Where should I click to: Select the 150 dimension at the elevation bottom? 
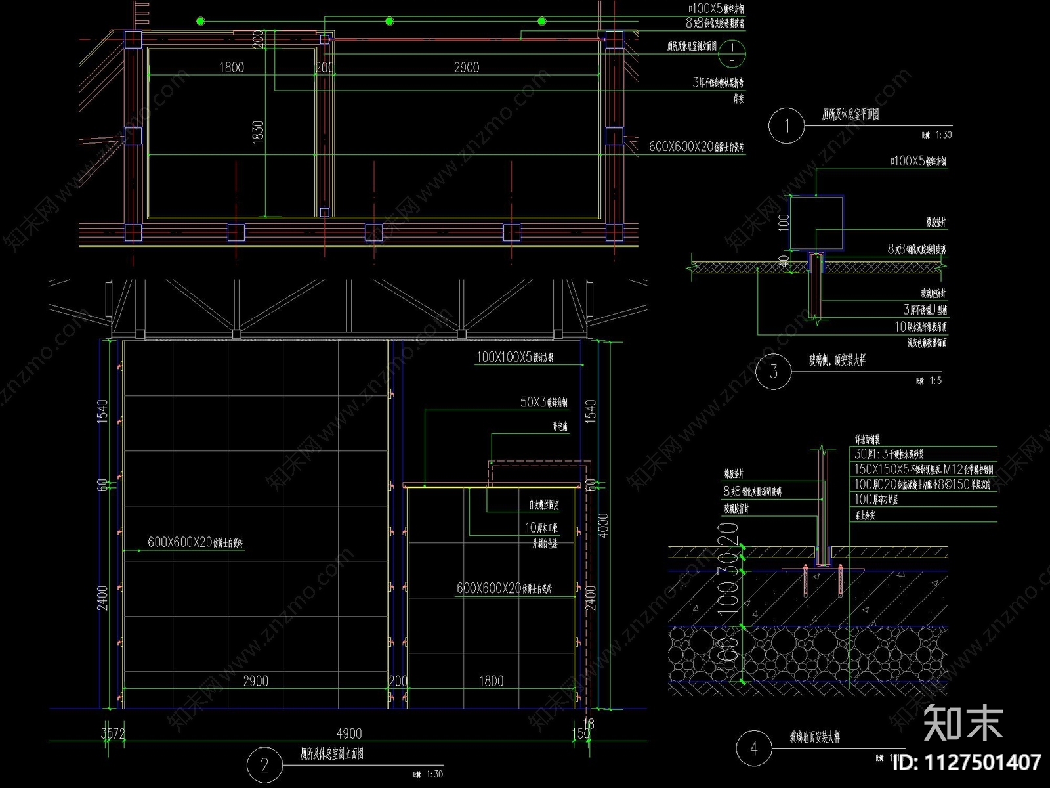coord(581,733)
